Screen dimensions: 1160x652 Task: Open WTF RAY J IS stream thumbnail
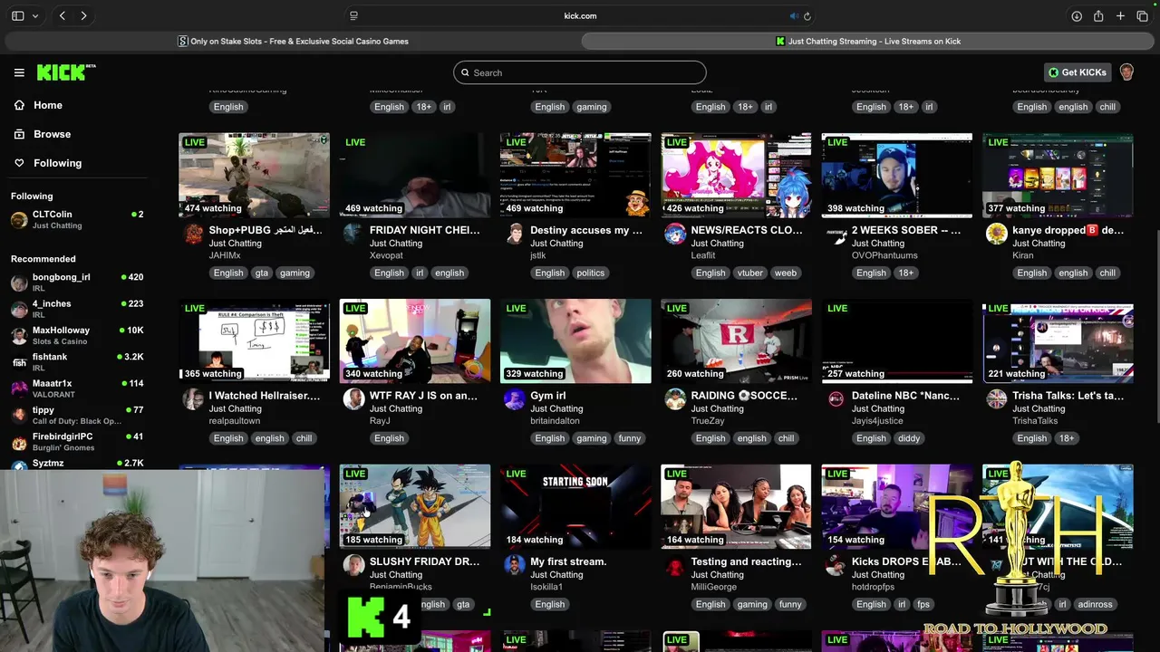[x=415, y=341]
